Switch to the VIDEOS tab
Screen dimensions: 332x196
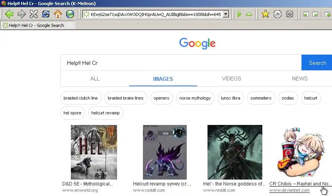click(231, 78)
